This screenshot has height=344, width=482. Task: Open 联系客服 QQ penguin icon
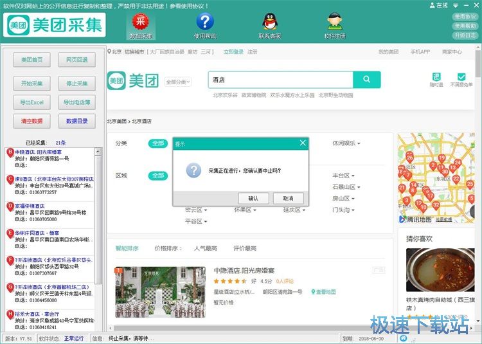click(x=269, y=23)
